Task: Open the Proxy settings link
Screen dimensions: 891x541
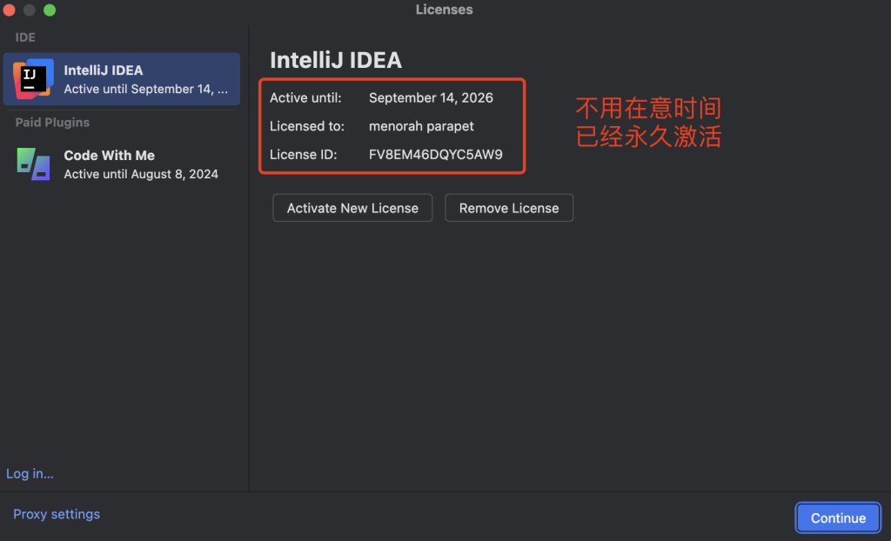Action: (57, 514)
